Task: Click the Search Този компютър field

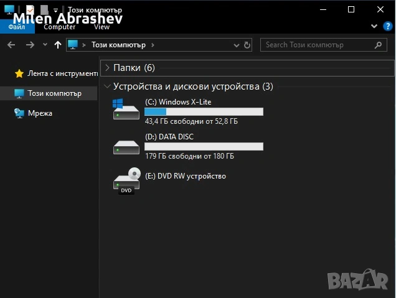Action: click(x=318, y=45)
